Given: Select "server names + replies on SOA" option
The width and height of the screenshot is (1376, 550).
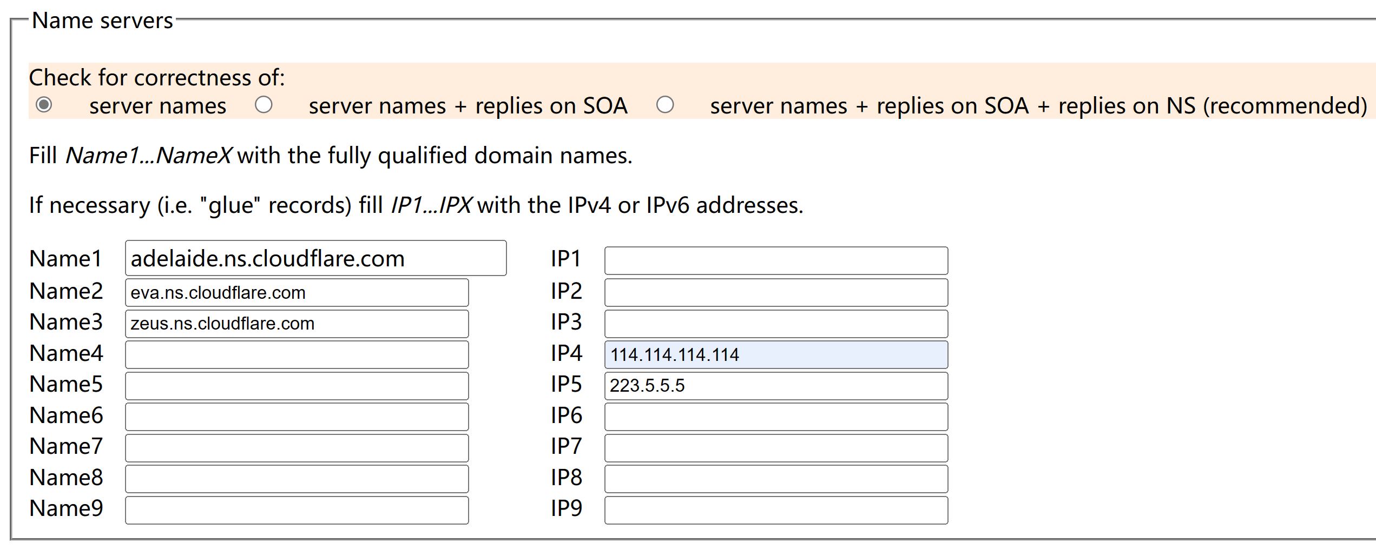Looking at the screenshot, I should 264,105.
